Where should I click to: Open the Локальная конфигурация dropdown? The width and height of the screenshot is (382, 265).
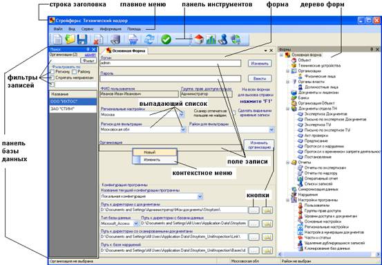coord(200,197)
